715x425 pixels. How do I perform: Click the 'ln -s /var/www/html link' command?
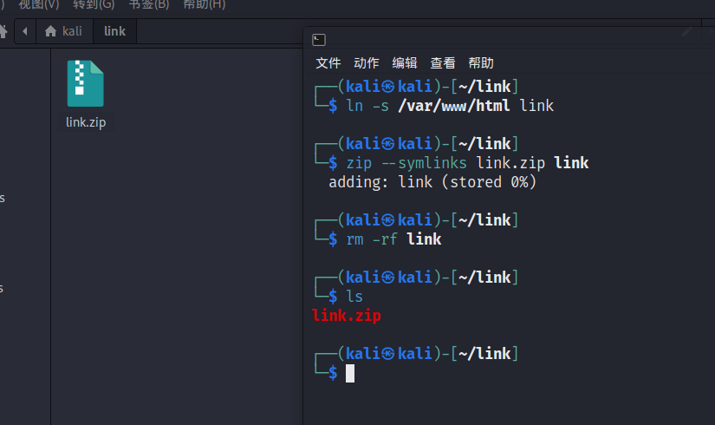(450, 106)
